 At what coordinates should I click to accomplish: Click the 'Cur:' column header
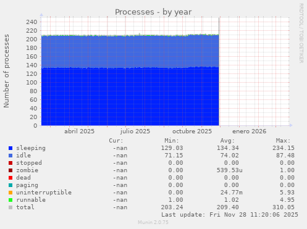pyautogui.click(x=116, y=141)
